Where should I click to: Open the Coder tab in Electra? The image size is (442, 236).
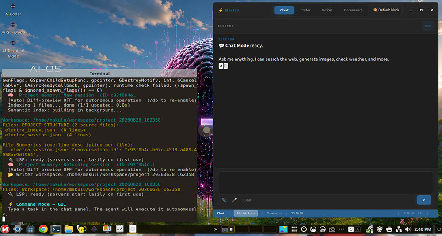pos(305,10)
